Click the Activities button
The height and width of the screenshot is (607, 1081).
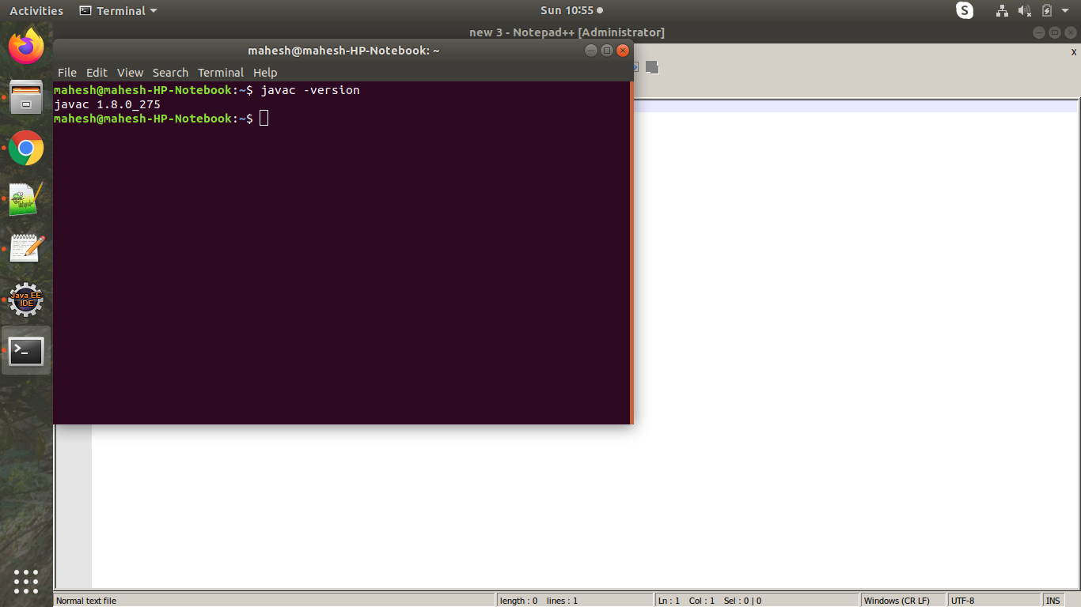36,10
